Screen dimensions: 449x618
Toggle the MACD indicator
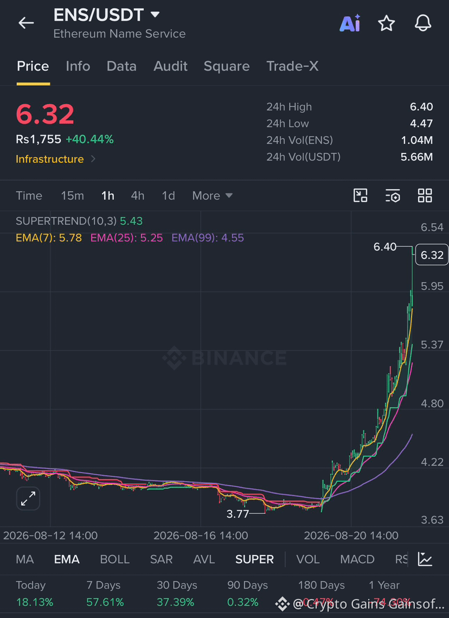357,559
